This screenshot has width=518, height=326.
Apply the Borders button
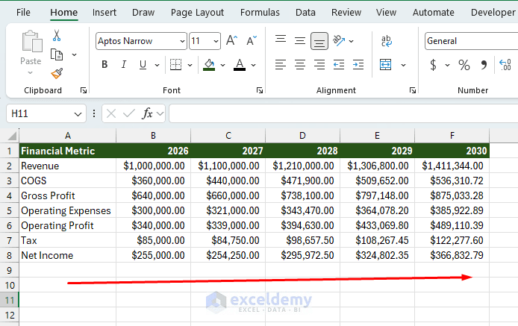coord(175,65)
